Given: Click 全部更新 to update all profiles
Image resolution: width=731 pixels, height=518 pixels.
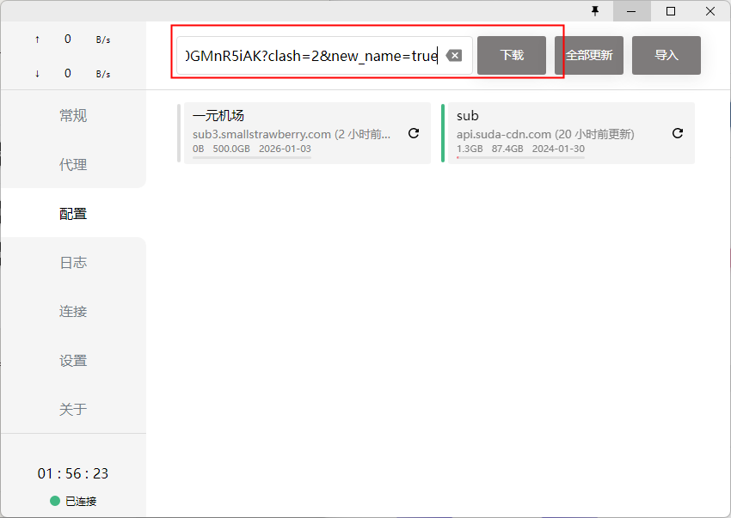Looking at the screenshot, I should click(x=589, y=55).
